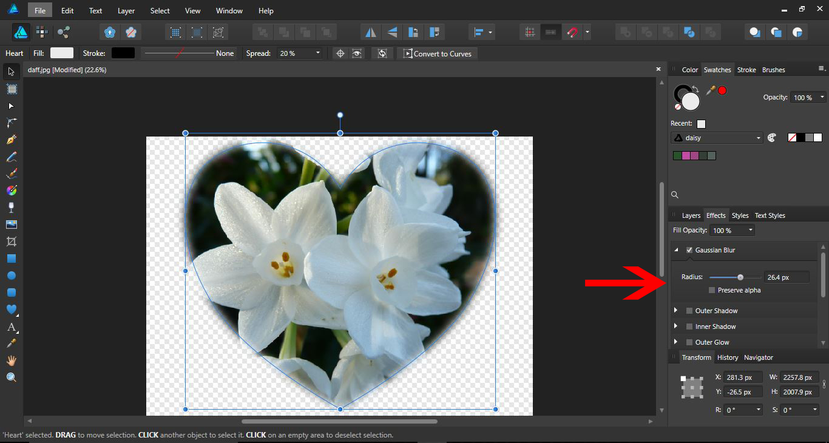
Task: Select the Text tool
Action: pyautogui.click(x=11, y=327)
